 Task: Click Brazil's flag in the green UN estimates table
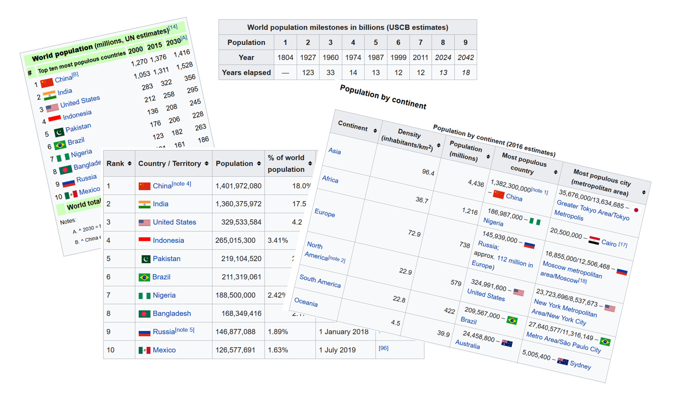(x=60, y=145)
